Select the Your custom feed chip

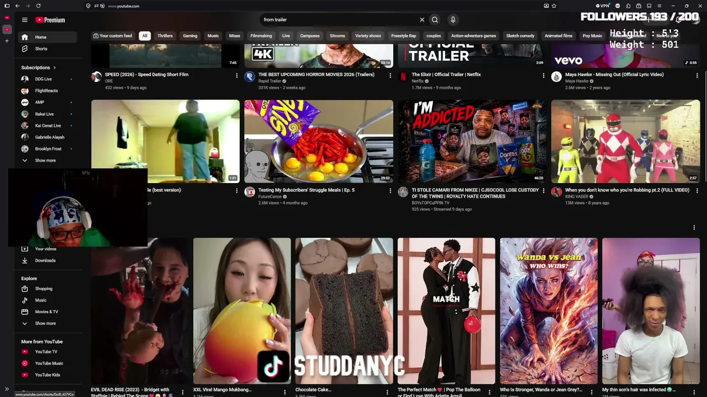click(113, 36)
